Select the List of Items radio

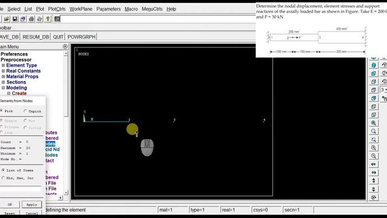point(3,170)
